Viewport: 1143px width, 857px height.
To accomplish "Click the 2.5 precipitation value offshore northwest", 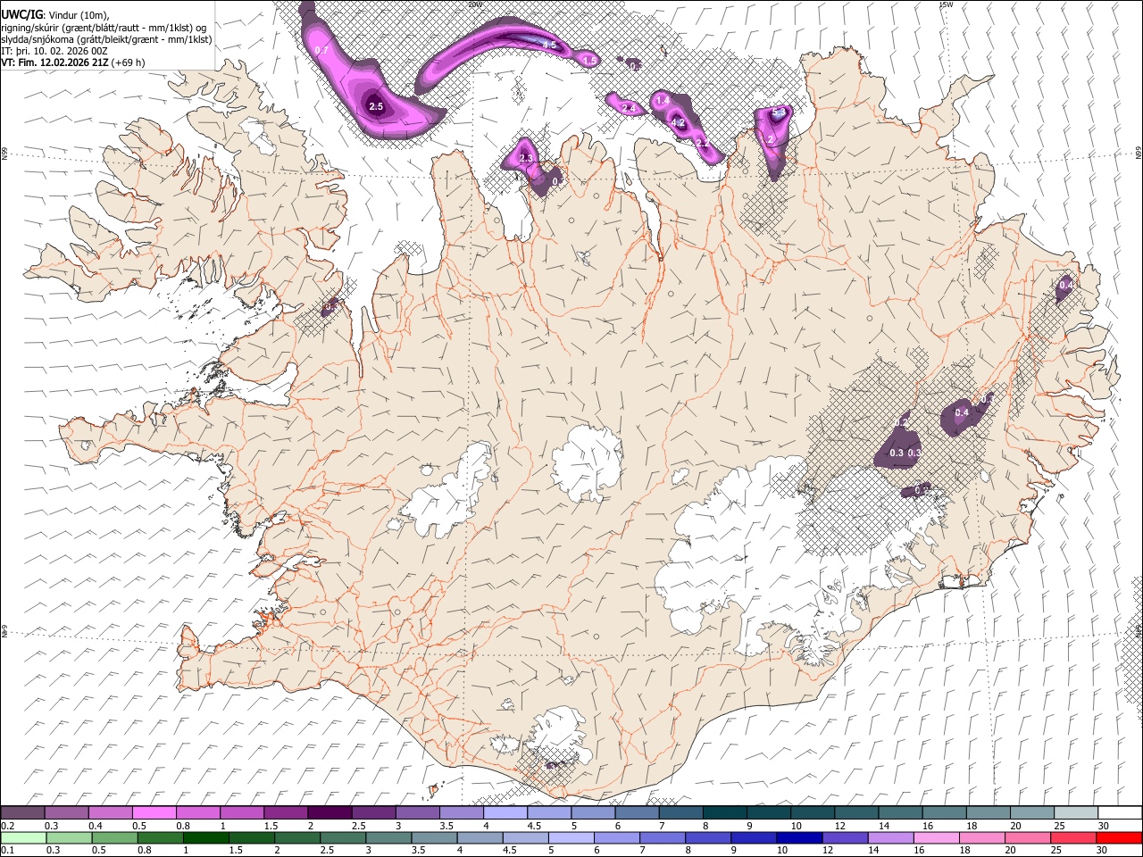I will [376, 107].
